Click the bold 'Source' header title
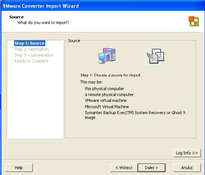 (x=17, y=17)
